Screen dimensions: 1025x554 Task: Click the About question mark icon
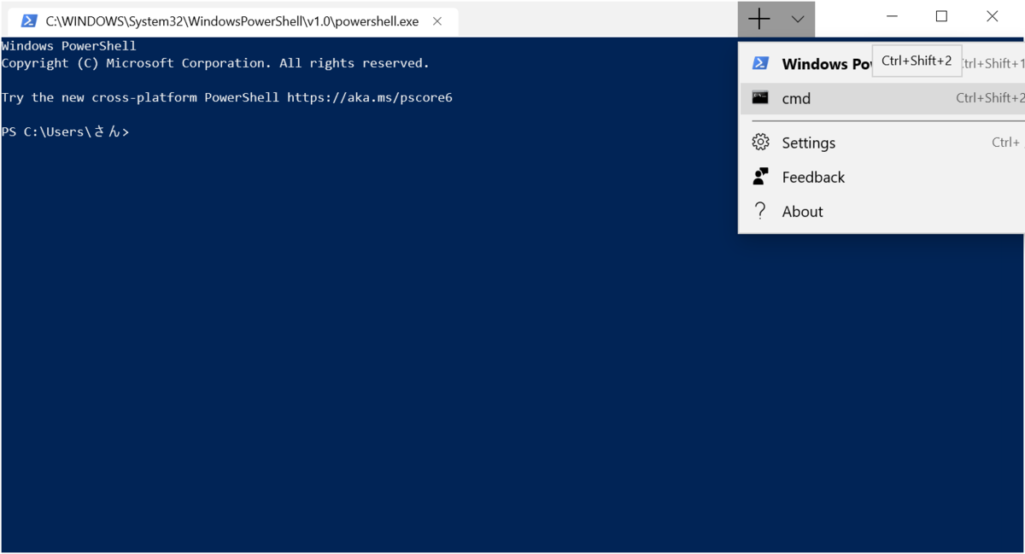[x=760, y=211]
